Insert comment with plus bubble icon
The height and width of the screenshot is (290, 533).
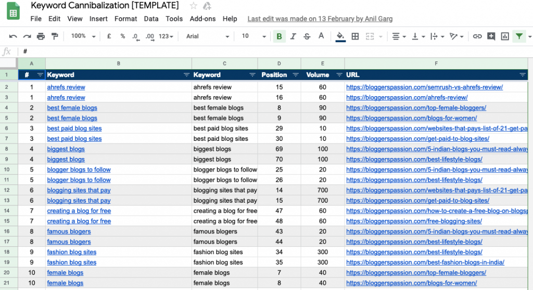coord(491,36)
